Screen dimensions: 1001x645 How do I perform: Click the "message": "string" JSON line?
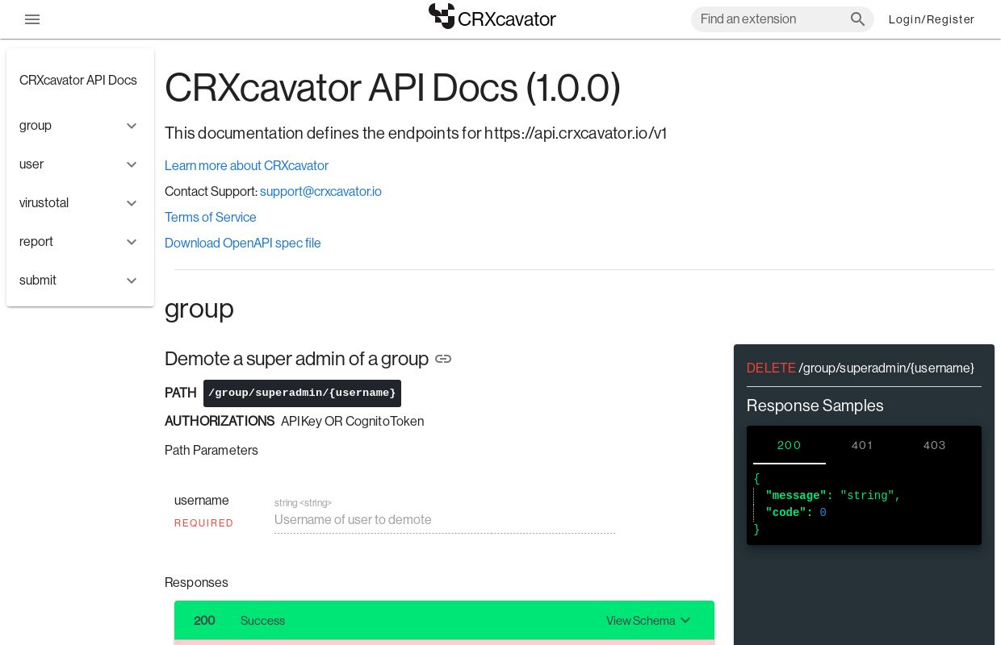832,496
